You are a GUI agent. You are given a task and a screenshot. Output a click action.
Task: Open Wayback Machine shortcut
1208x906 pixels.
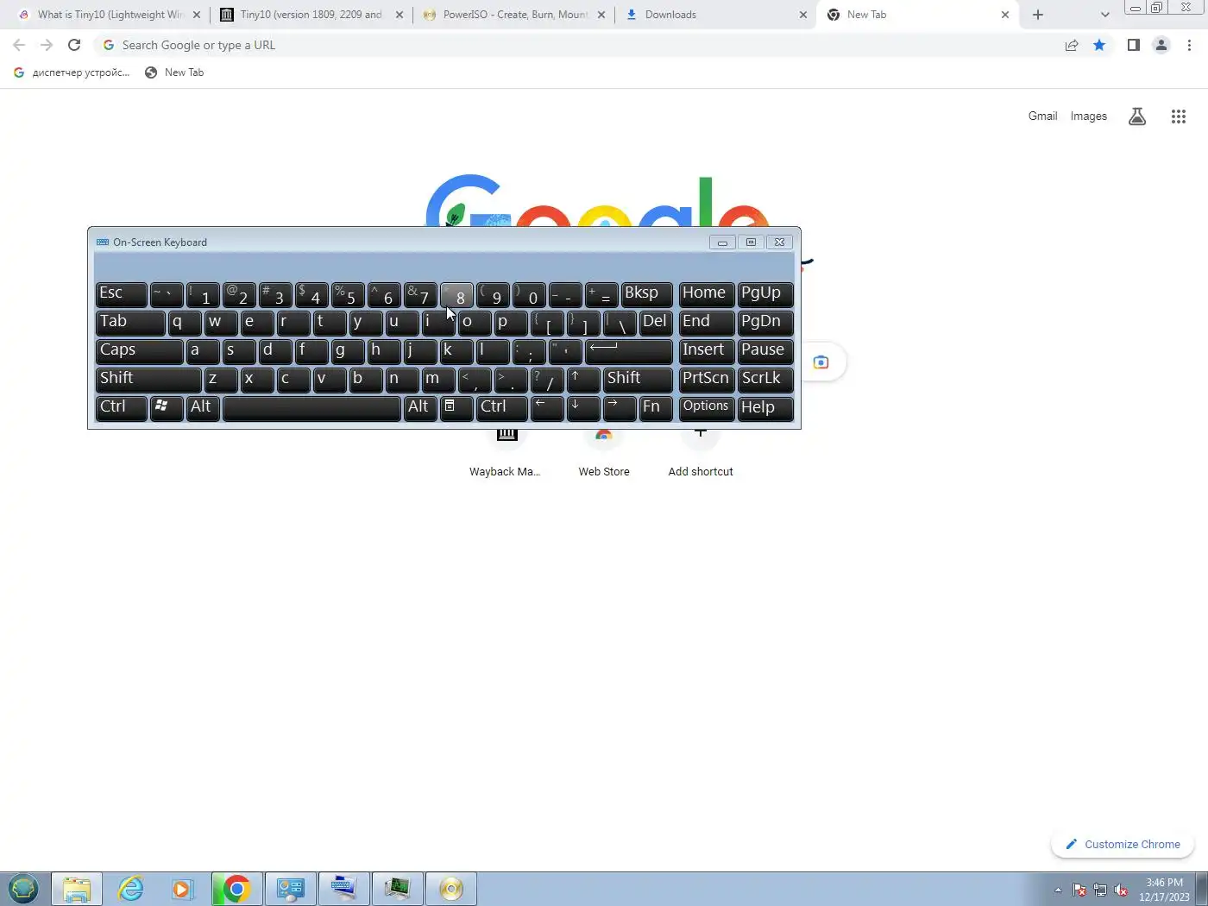coord(506,452)
